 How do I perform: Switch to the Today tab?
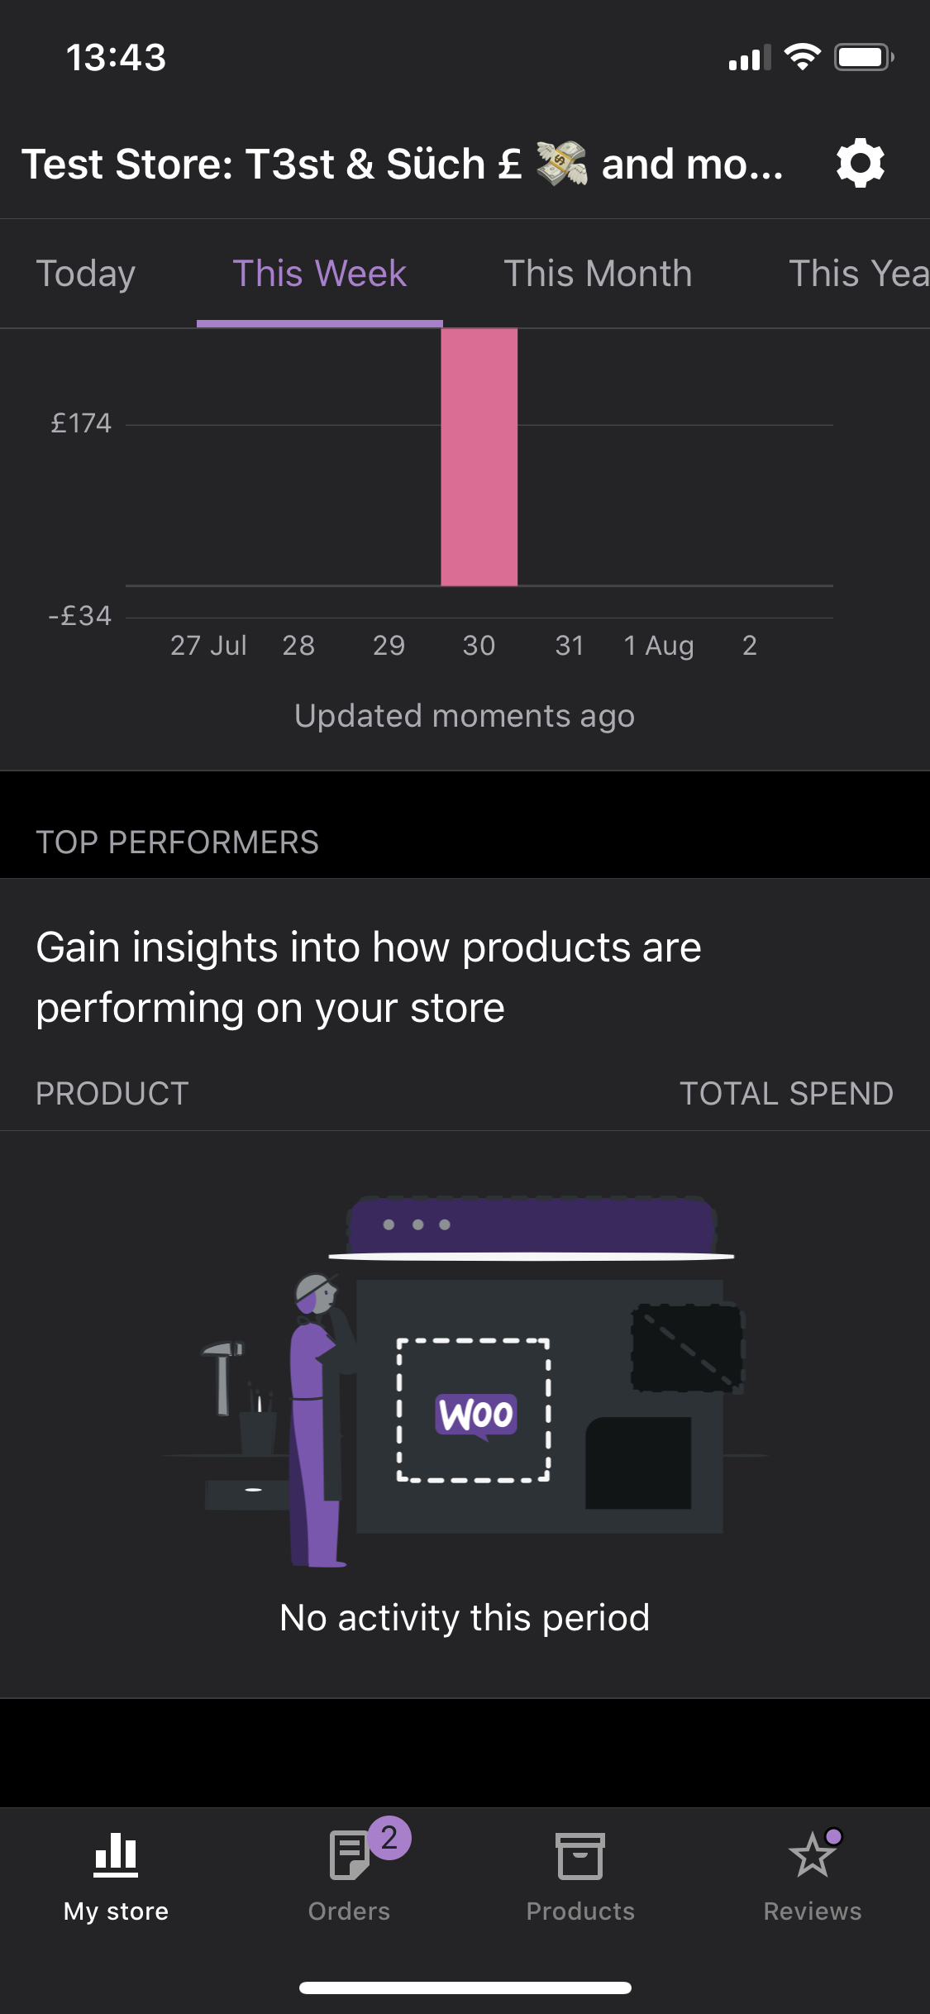(x=86, y=274)
